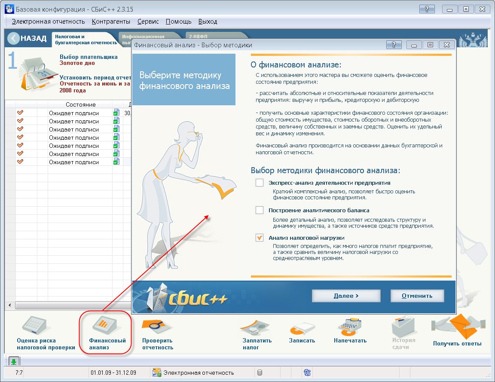Click Отменить button
Image resolution: width=495 pixels, height=382 pixels.
pos(417,296)
